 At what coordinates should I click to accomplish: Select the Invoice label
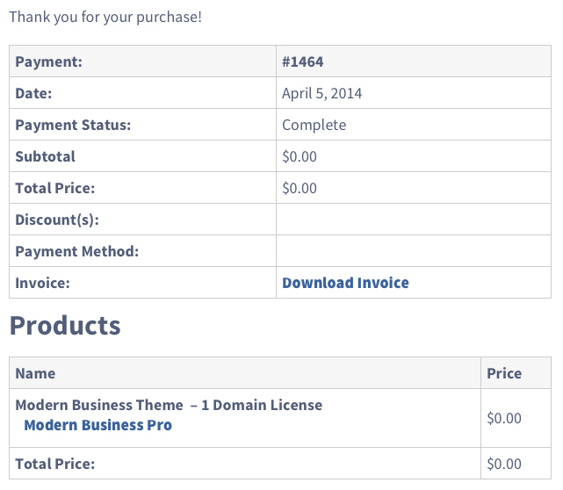[x=42, y=283]
